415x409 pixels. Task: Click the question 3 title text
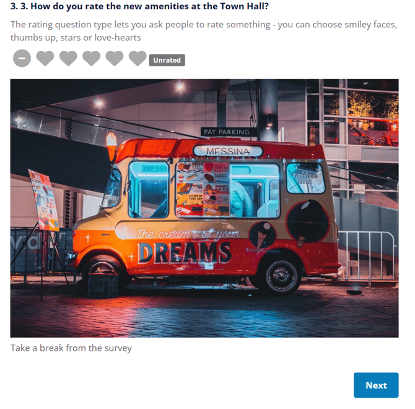pos(139,6)
